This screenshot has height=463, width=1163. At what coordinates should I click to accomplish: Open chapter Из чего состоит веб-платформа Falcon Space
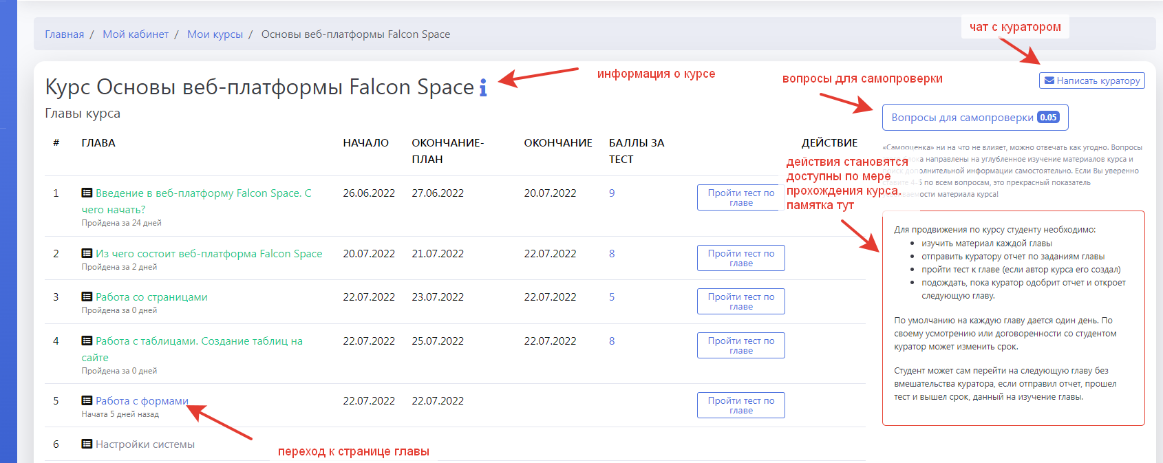pyautogui.click(x=209, y=254)
